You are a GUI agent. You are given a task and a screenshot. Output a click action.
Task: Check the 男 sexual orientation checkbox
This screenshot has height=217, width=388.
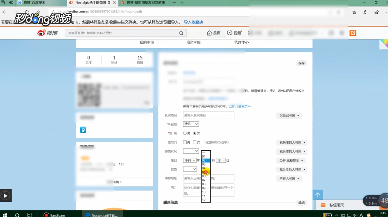[x=184, y=142]
